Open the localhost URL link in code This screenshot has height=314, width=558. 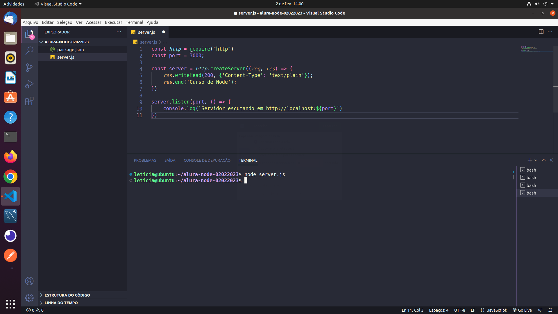(301, 108)
